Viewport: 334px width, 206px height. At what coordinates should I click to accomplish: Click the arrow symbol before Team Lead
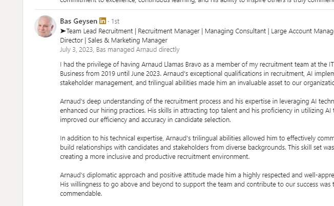(x=63, y=31)
